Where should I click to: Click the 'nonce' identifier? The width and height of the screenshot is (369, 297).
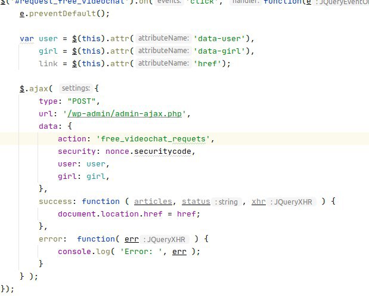click(x=117, y=151)
